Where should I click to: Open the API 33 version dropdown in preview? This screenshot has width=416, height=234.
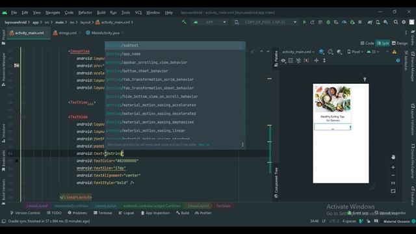pos(373,52)
